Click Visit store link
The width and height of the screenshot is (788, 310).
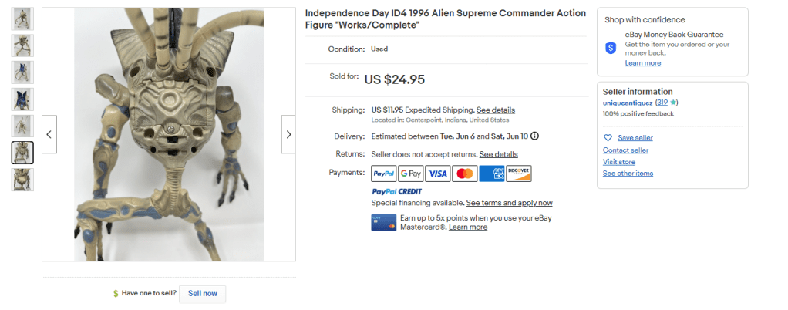(x=618, y=162)
